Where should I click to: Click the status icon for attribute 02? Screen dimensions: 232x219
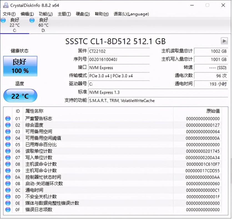pyautogui.click(x=8, y=125)
